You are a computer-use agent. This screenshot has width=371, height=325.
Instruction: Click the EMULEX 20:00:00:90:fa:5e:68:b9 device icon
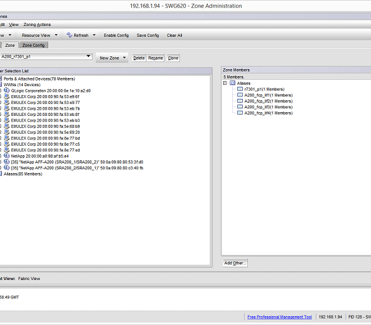(7, 126)
